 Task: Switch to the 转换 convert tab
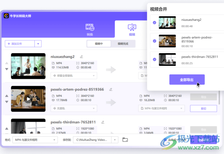click(x=90, y=30)
